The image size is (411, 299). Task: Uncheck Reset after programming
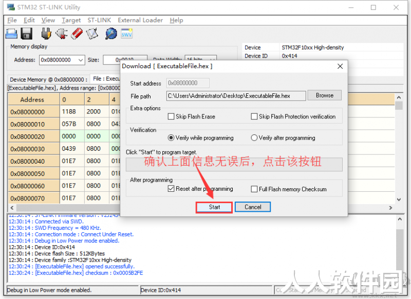[x=171, y=189]
